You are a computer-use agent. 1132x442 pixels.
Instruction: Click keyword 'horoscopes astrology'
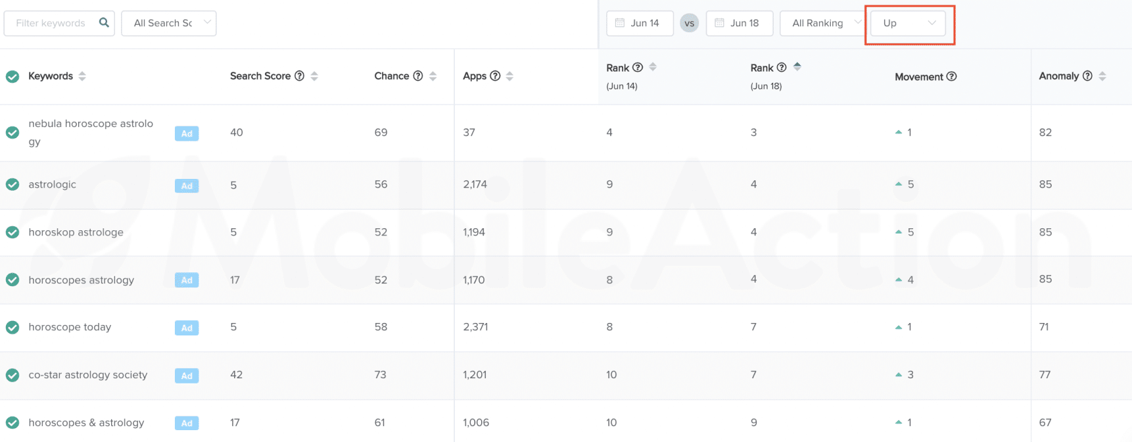pos(82,280)
